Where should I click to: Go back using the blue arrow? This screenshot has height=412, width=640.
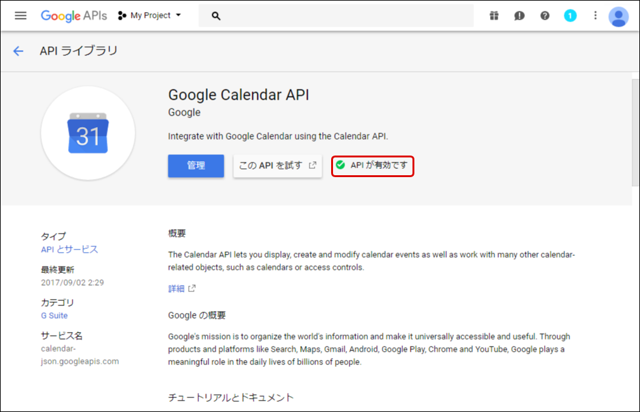tap(18, 51)
